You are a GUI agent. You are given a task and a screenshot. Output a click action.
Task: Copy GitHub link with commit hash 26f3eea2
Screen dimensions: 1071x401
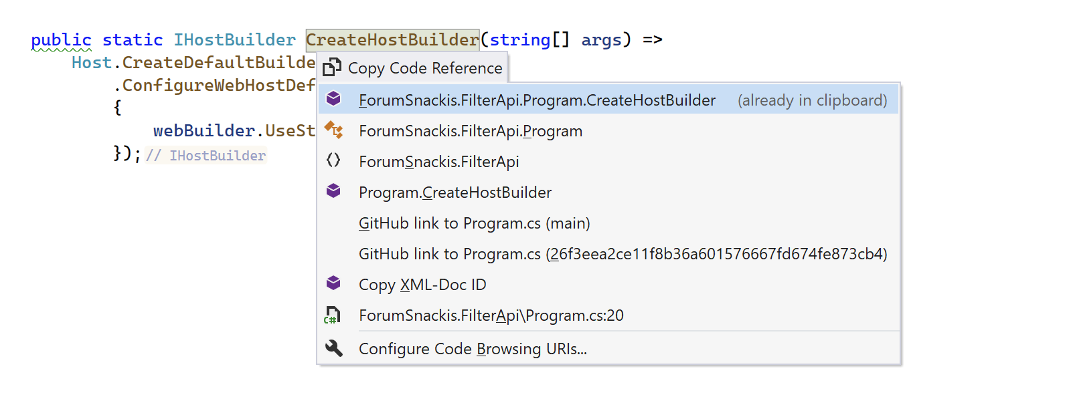[608, 253]
